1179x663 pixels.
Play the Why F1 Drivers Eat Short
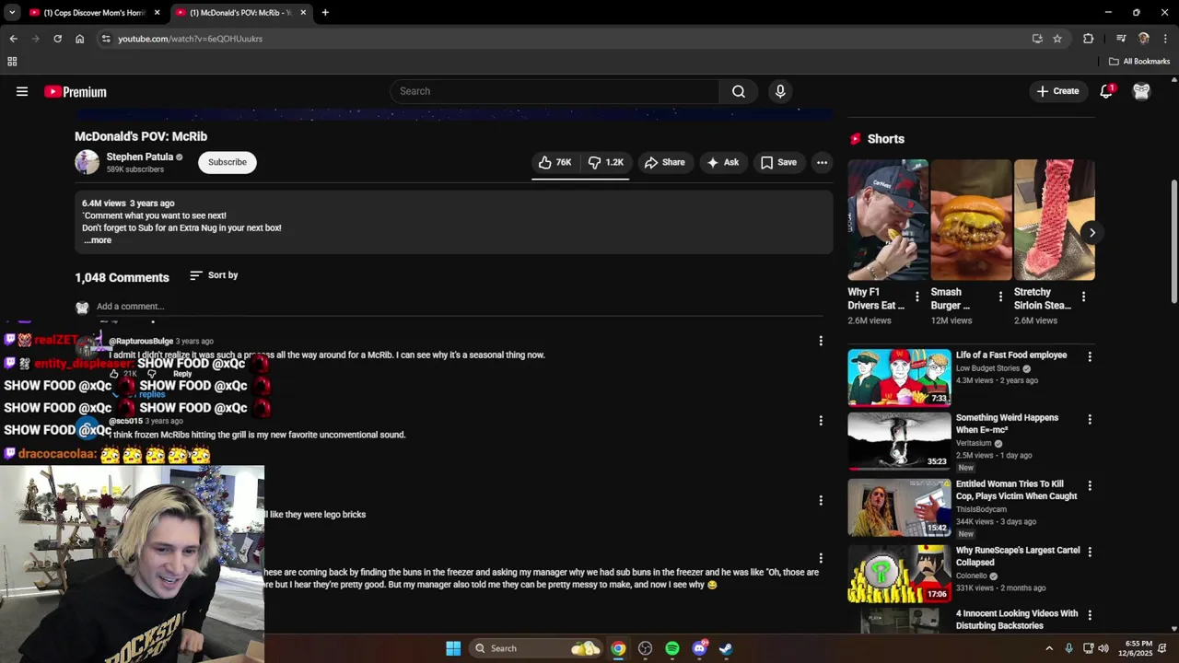coord(888,220)
